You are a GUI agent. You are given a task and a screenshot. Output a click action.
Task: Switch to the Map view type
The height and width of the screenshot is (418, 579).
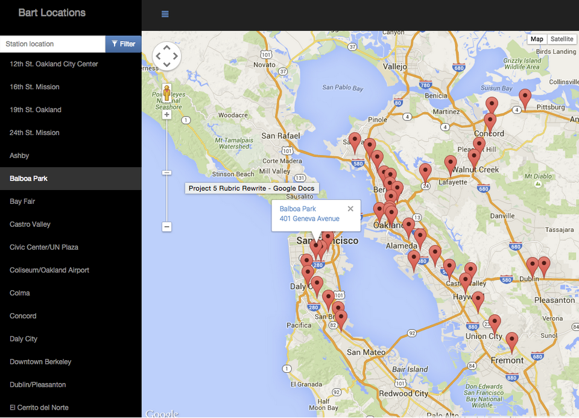tap(537, 39)
